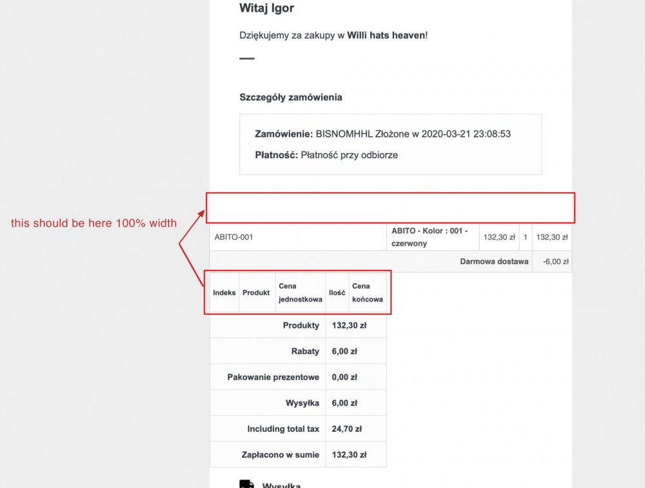Click the '24,70 zł' tax value
This screenshot has width=645, height=488.
(x=347, y=429)
